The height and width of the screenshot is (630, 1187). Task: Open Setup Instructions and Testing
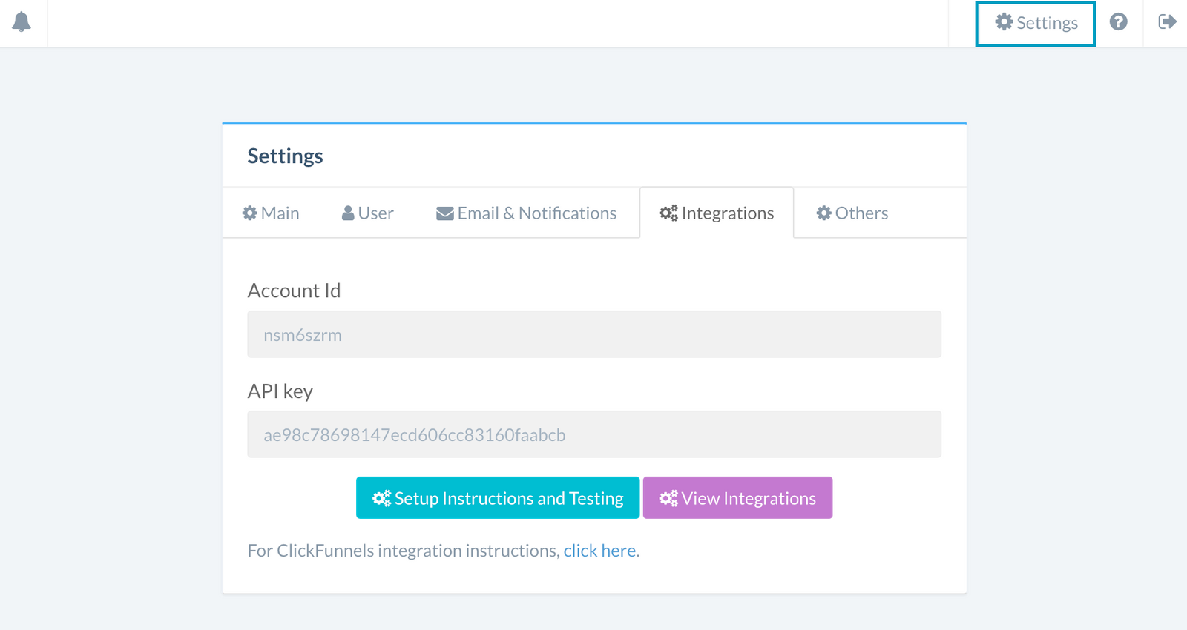pyautogui.click(x=498, y=498)
